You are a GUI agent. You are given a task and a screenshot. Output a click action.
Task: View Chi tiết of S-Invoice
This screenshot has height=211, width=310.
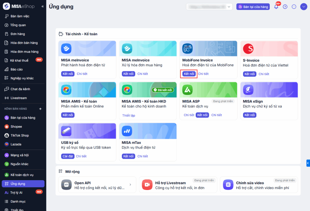pos(264,74)
